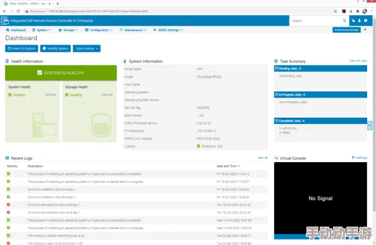The image size is (376, 245).
Task: Open the Recent Logs view all link
Action: pyautogui.click(x=262, y=158)
